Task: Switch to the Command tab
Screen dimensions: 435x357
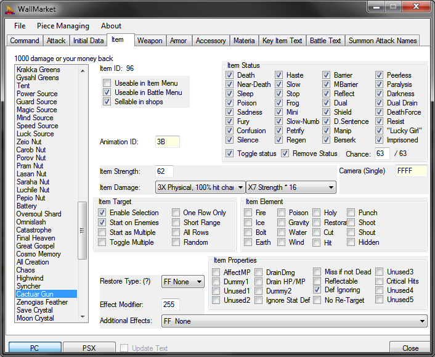Action: (x=25, y=41)
